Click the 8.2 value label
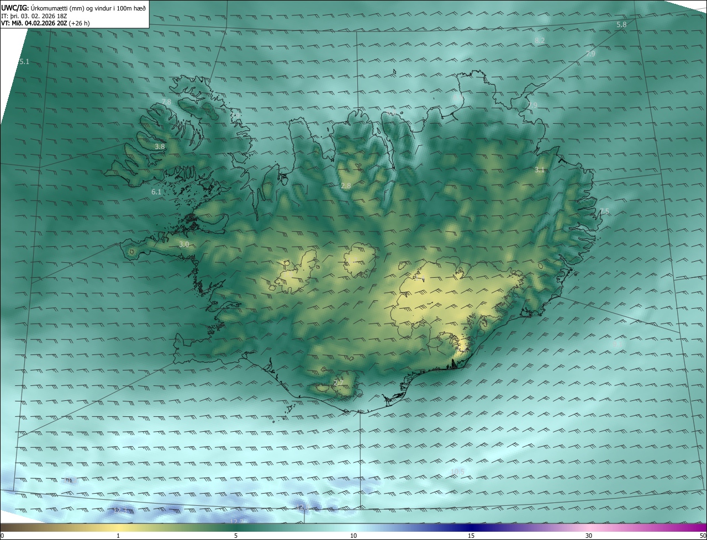 click(x=540, y=41)
